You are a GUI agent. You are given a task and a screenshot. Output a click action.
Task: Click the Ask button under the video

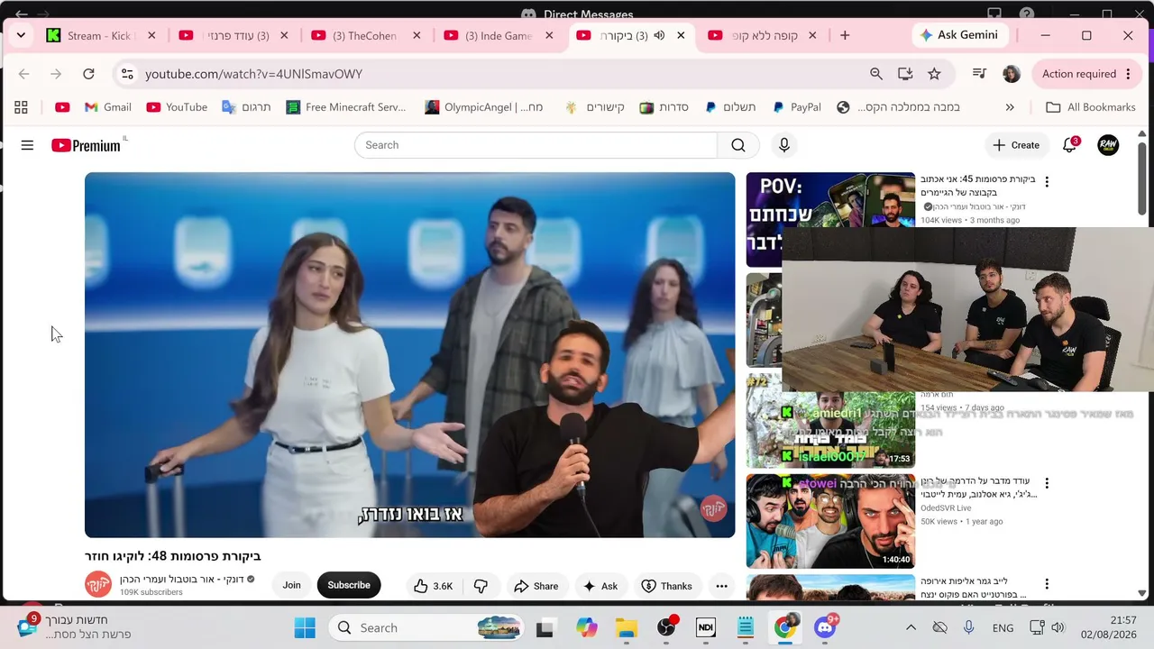click(600, 586)
